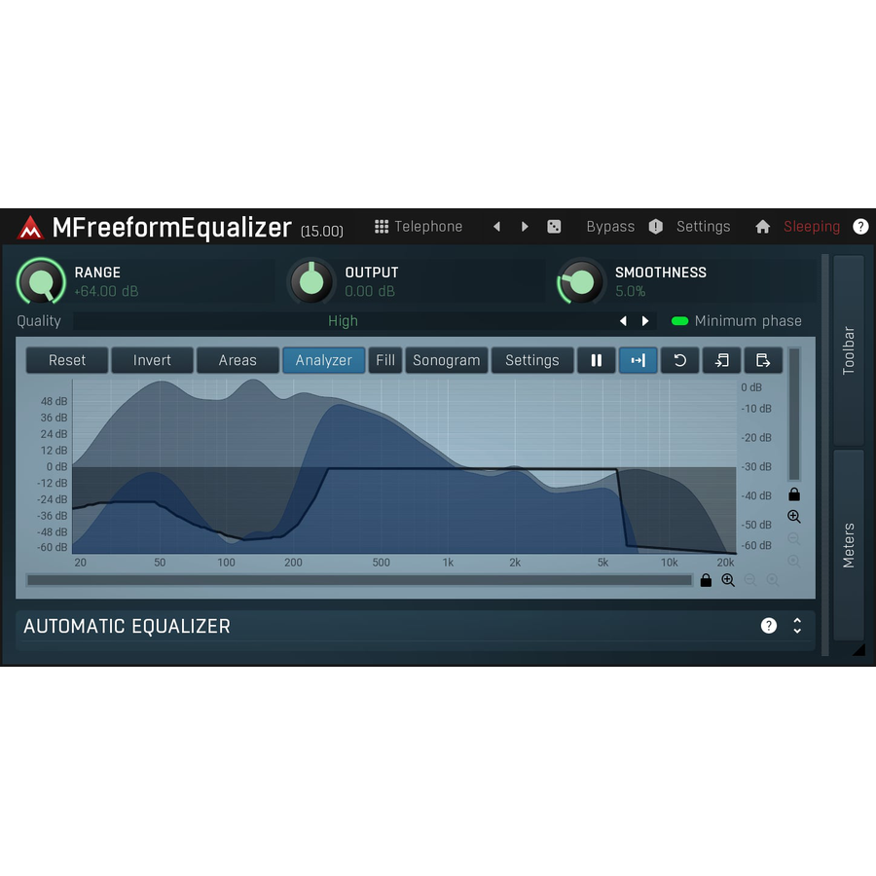
Task: Open the Meters side panel
Action: [849, 545]
